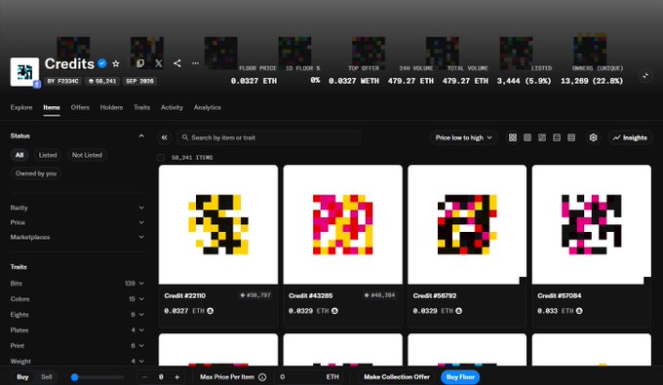Screen dimensions: 663x385
Task: Show info for Max Price Per Item
Action: tap(262, 377)
